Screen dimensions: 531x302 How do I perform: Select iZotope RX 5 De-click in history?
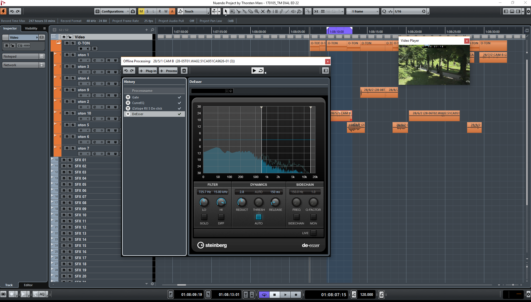click(147, 108)
